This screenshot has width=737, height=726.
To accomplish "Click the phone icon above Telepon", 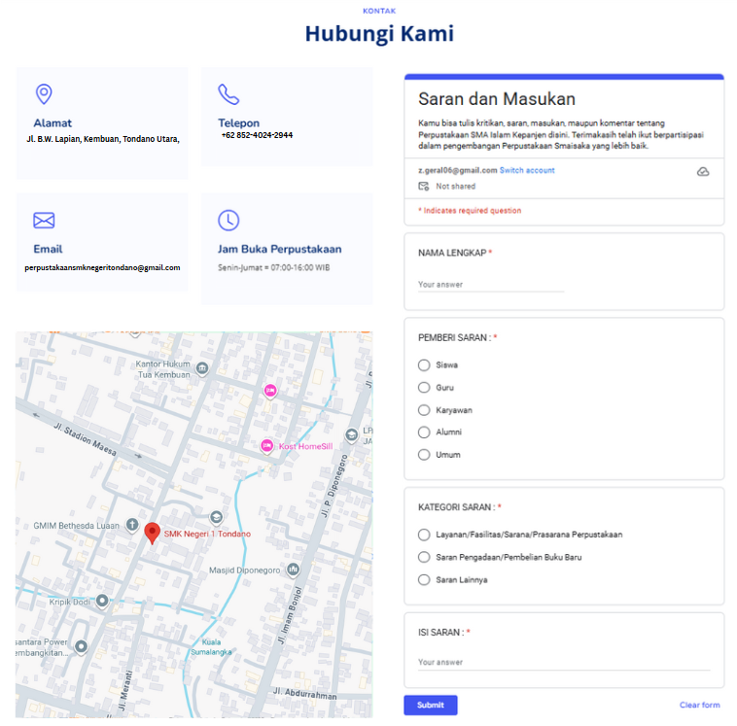I will [x=228, y=94].
